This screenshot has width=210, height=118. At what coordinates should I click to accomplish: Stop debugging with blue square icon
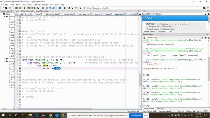point(60,8)
